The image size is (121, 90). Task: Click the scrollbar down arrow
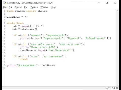pyautogui.click(x=117, y=85)
